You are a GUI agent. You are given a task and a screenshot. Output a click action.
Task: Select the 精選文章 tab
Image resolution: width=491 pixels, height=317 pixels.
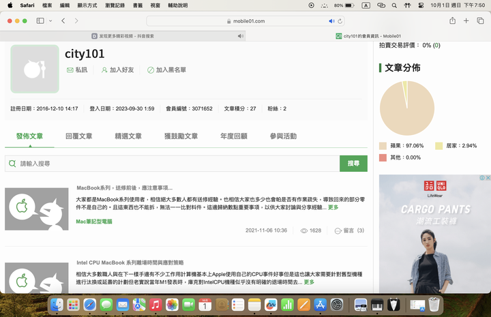click(x=128, y=136)
